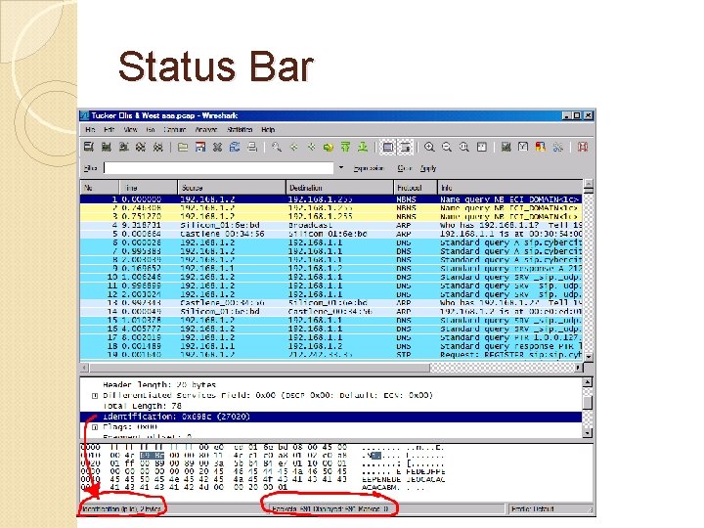Click packet list scrollbar down arrow
The width and height of the screenshot is (704, 528).
click(x=589, y=356)
